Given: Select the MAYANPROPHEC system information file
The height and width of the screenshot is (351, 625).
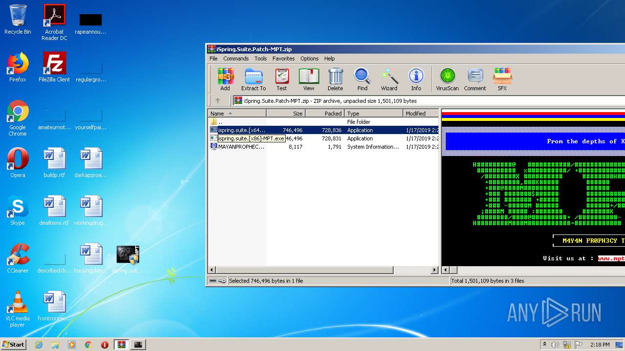Looking at the screenshot, I should tap(324, 147).
